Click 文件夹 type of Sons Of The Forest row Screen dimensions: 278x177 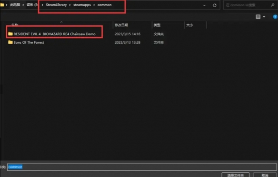click(159, 42)
